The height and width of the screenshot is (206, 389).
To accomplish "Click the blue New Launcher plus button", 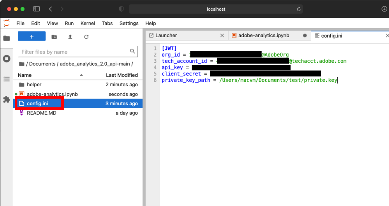I will 32,37.
